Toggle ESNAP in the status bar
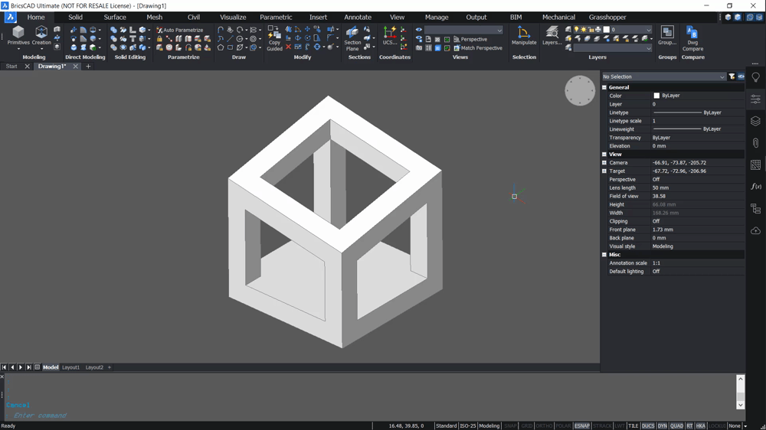 [x=582, y=425]
